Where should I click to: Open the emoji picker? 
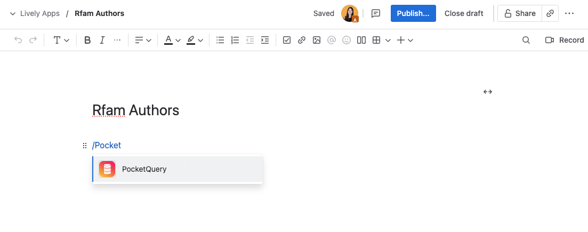pyautogui.click(x=347, y=40)
